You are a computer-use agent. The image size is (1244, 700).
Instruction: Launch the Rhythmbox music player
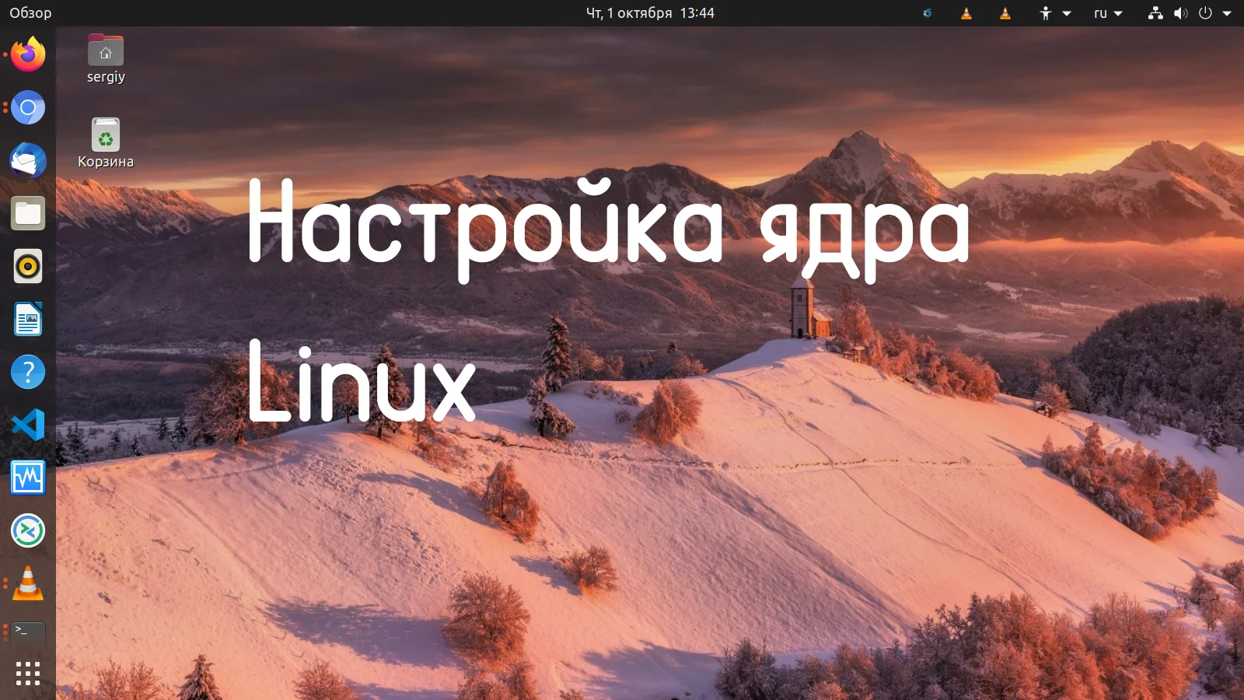[x=28, y=266]
